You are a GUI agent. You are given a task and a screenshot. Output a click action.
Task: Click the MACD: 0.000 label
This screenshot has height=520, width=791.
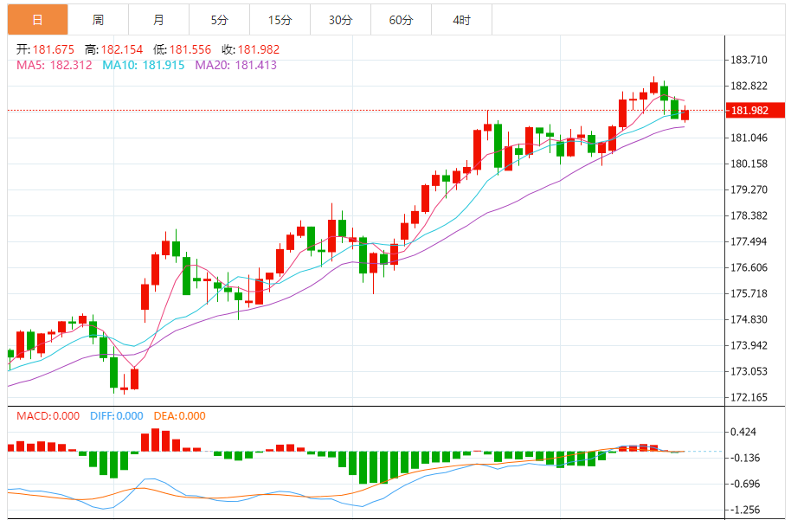50,416
